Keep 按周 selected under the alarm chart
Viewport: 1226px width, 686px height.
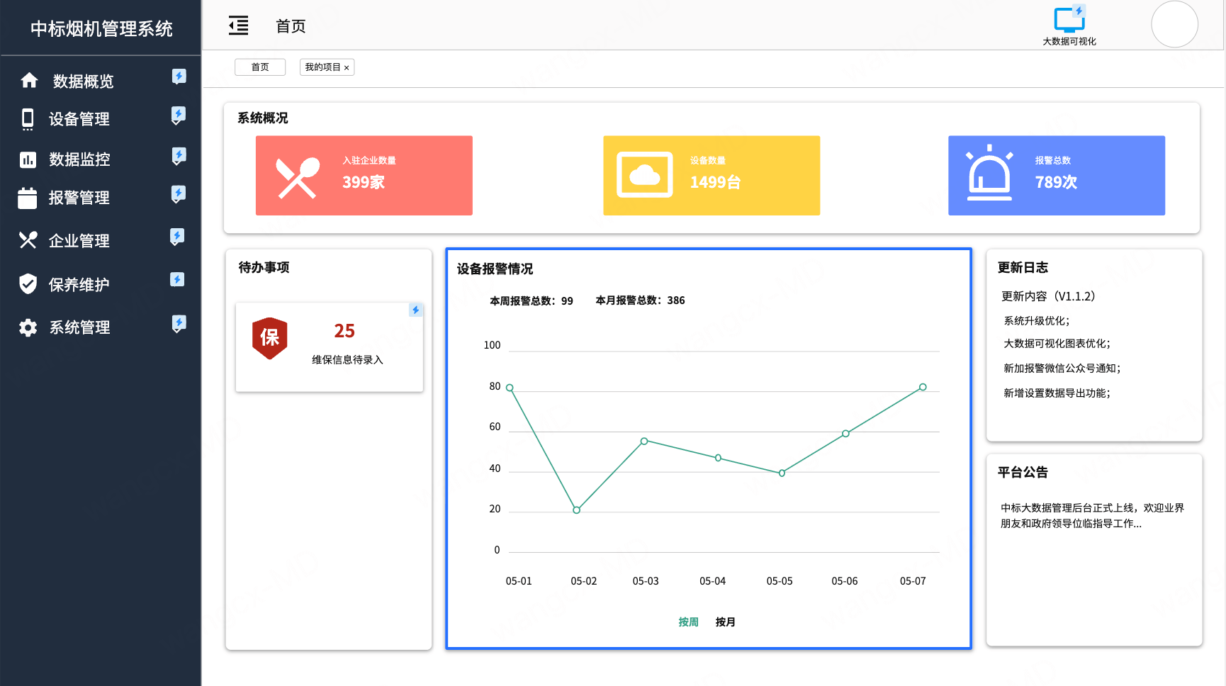pyautogui.click(x=689, y=622)
